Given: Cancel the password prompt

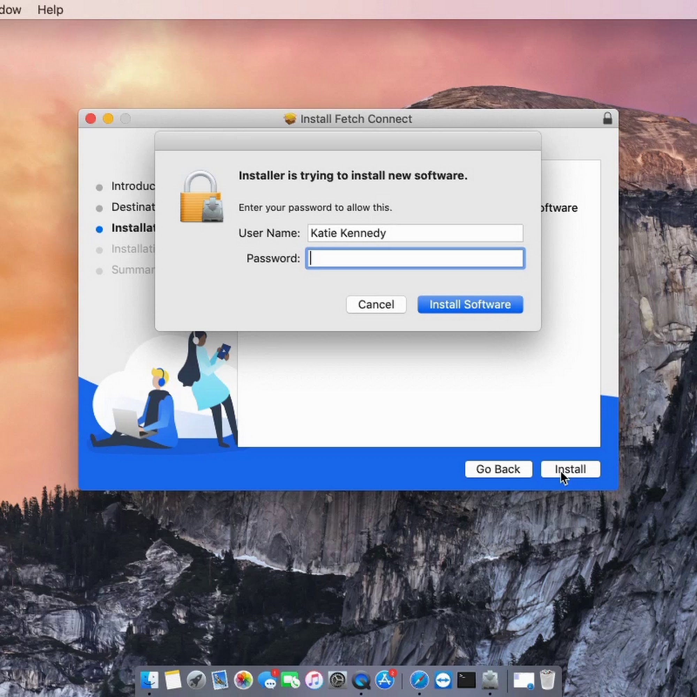Looking at the screenshot, I should click(x=376, y=305).
